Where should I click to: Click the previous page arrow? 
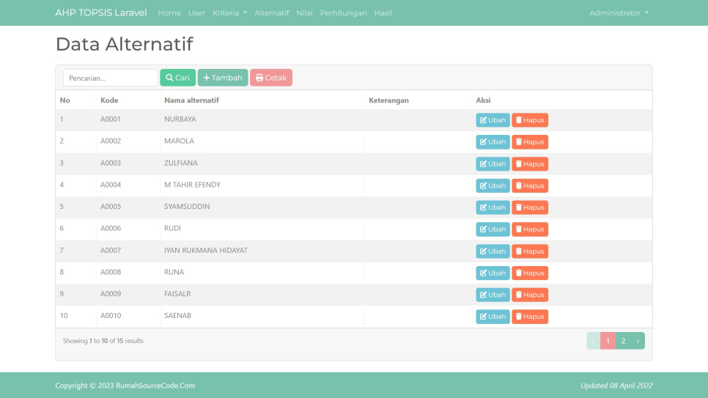click(594, 341)
